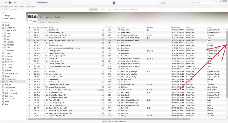Expand the 9. Scratch & Tools folder
This screenshot has width=228, height=123.
tap(1, 73)
